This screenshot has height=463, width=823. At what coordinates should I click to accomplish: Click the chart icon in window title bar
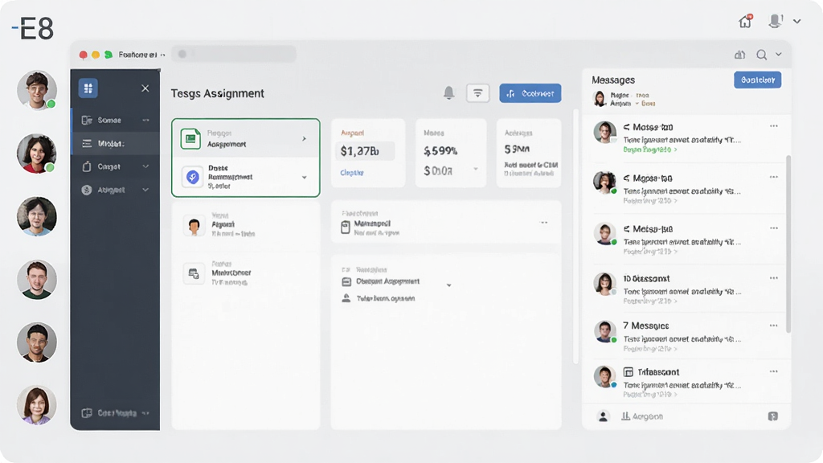[739, 55]
